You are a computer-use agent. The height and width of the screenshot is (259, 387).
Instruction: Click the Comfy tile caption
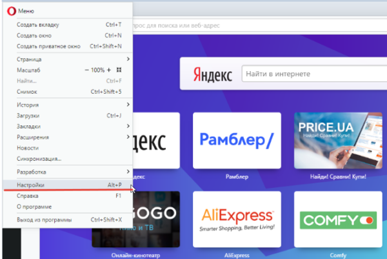[x=338, y=256]
